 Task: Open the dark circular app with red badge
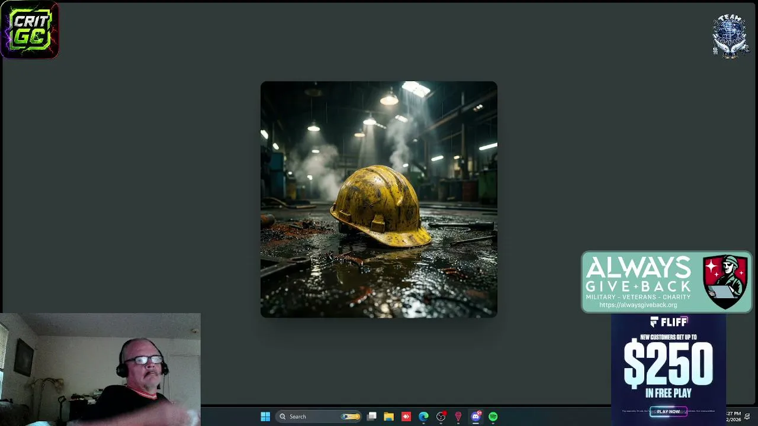[441, 417]
